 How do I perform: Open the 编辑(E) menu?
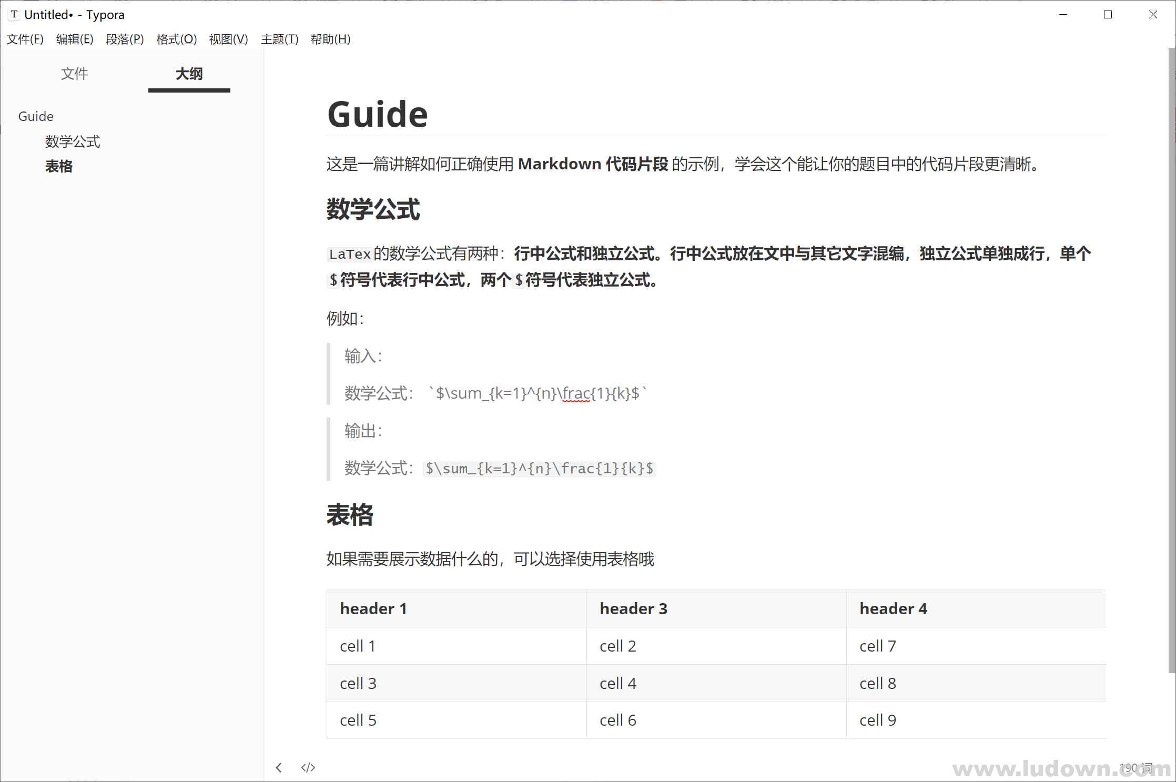click(x=75, y=39)
